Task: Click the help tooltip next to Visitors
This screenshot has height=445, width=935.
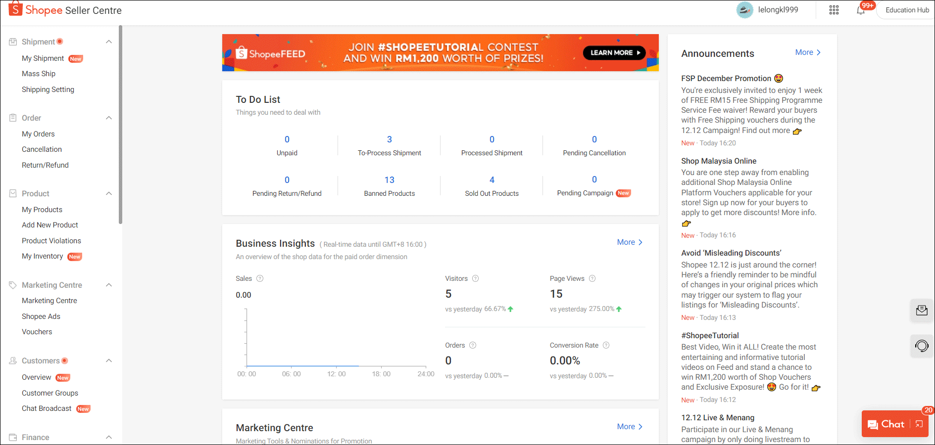Action: [475, 278]
